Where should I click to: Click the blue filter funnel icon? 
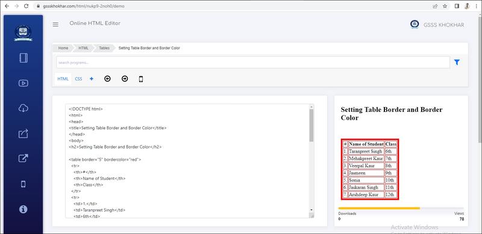[457, 63]
